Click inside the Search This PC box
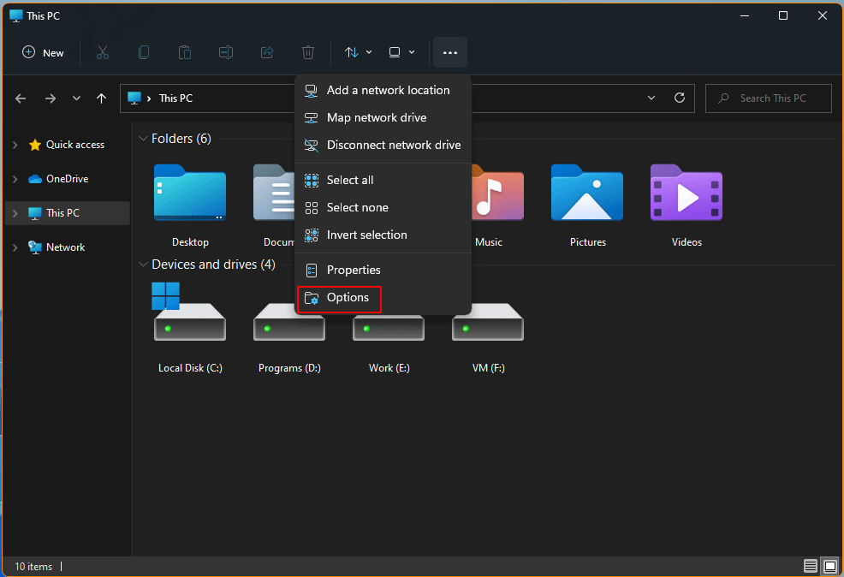The height and width of the screenshot is (577, 844). click(768, 98)
